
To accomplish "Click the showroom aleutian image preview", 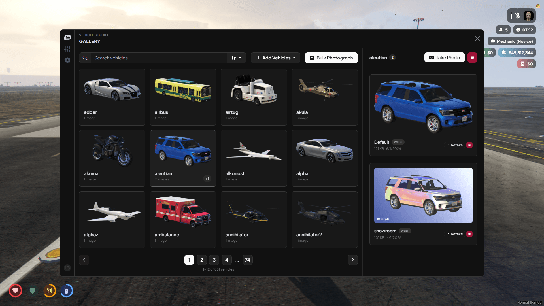I will (423, 195).
